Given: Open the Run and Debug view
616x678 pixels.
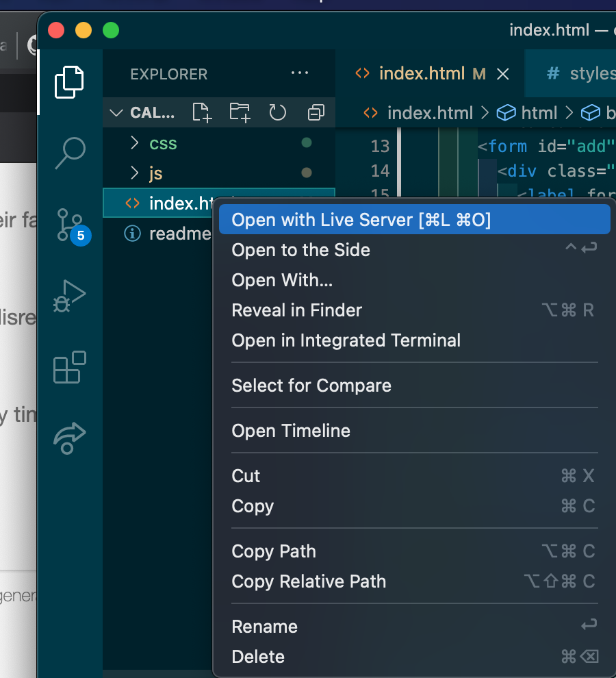Looking at the screenshot, I should (69, 296).
